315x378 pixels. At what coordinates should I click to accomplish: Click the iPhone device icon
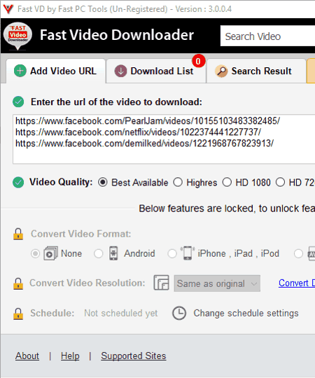[x=188, y=253]
